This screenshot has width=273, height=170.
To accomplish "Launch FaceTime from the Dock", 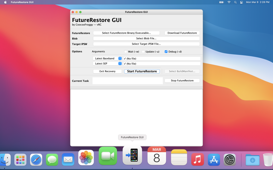I will (x=108, y=156).
